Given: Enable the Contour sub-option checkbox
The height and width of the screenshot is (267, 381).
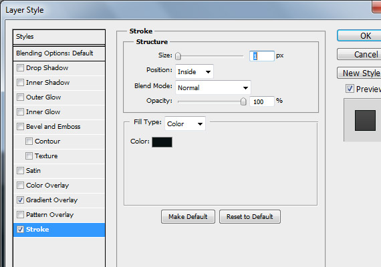Looking at the screenshot, I should click(29, 142).
